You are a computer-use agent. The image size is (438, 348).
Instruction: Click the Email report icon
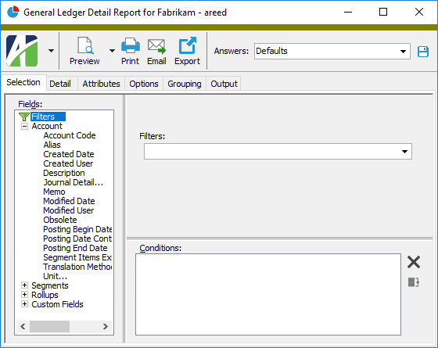point(156,46)
